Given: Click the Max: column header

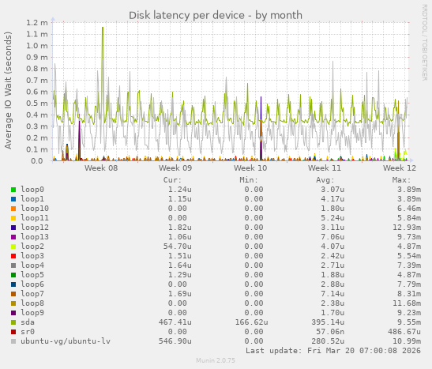Looking at the screenshot, I should (401, 180).
